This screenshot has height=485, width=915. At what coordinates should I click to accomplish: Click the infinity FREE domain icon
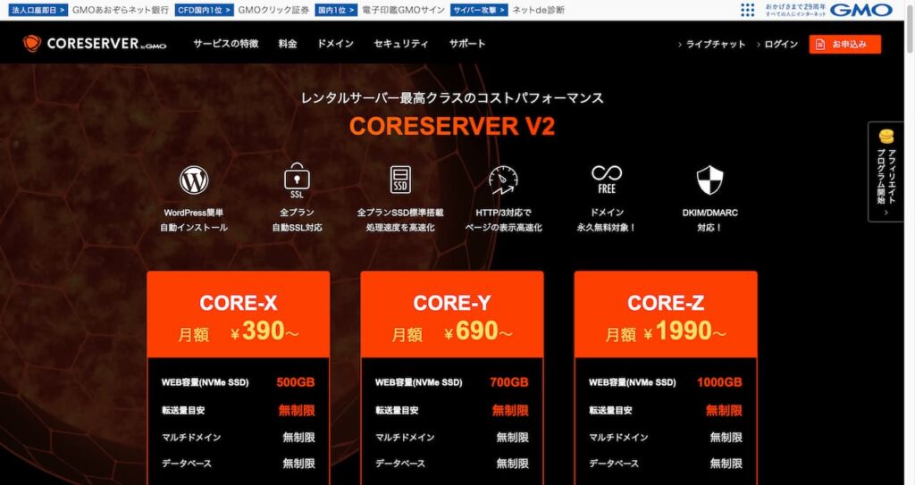(607, 180)
